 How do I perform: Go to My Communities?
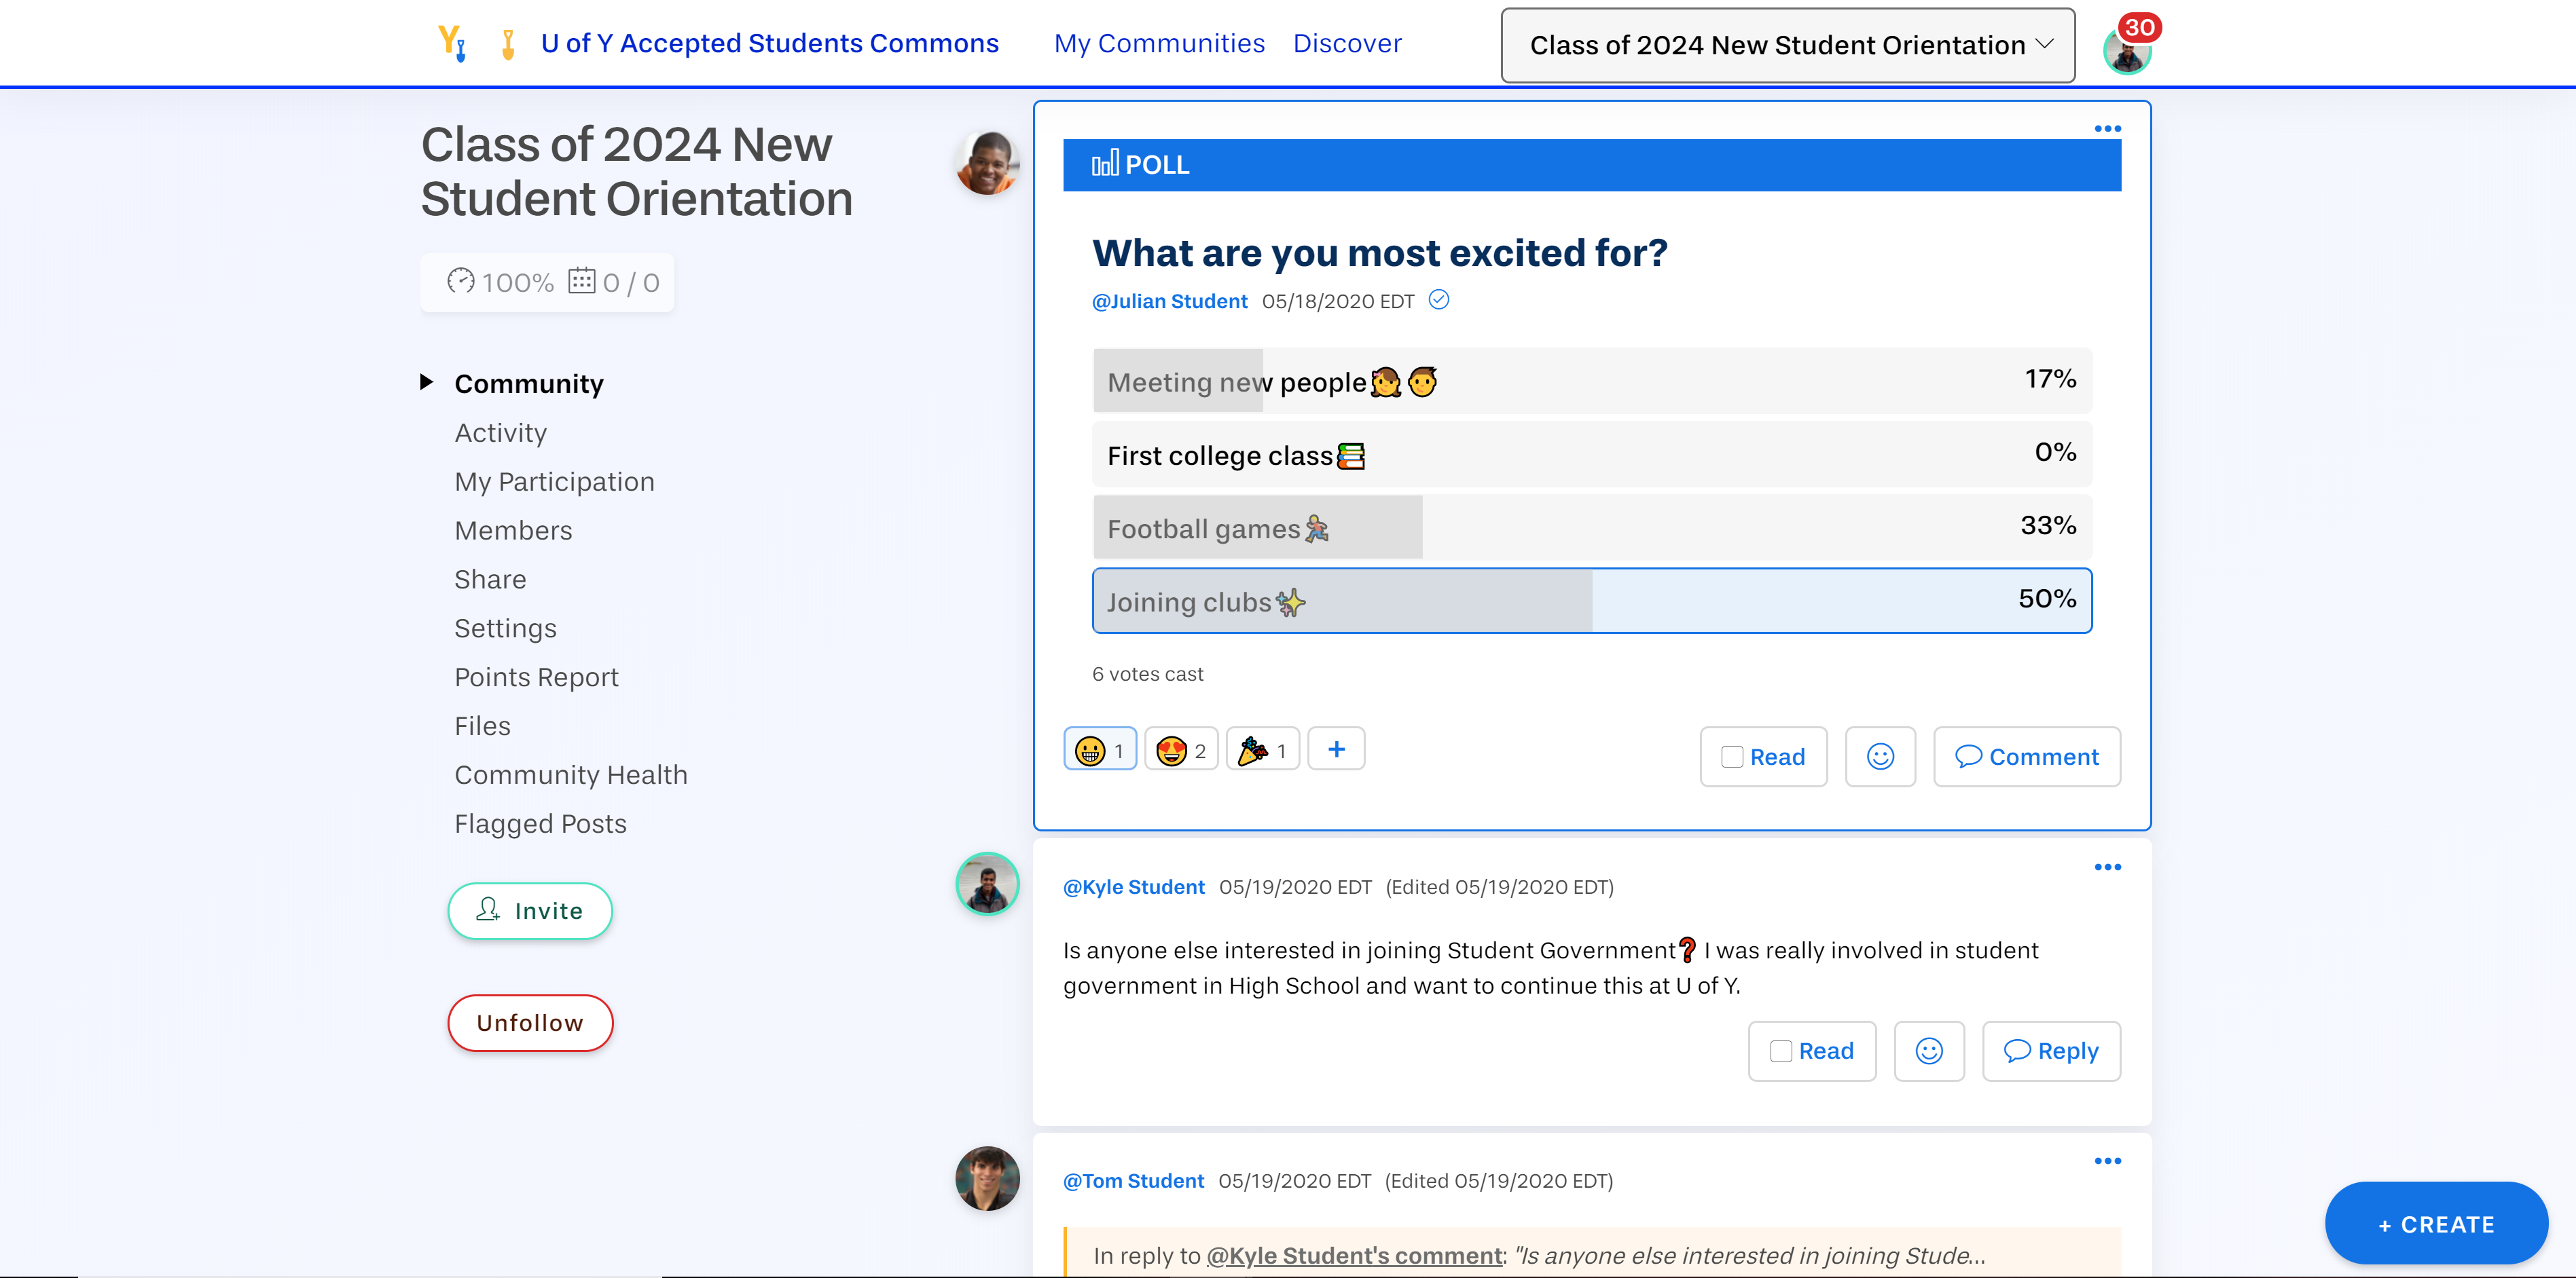(1159, 43)
